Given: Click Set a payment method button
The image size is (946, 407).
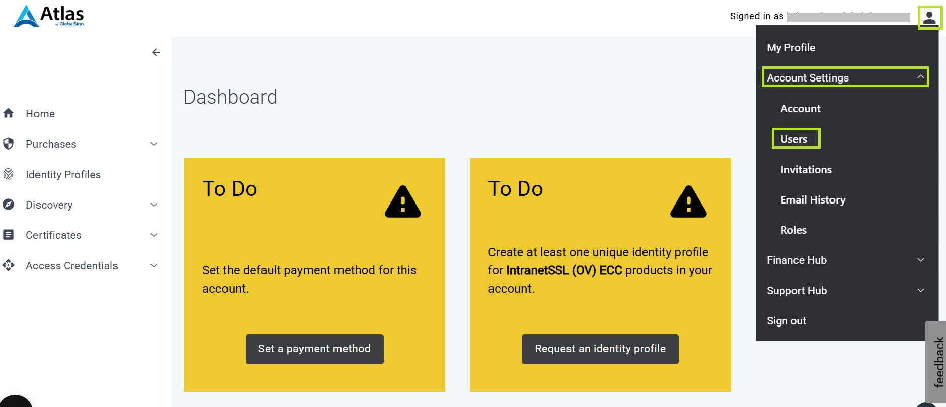Looking at the screenshot, I should (314, 349).
